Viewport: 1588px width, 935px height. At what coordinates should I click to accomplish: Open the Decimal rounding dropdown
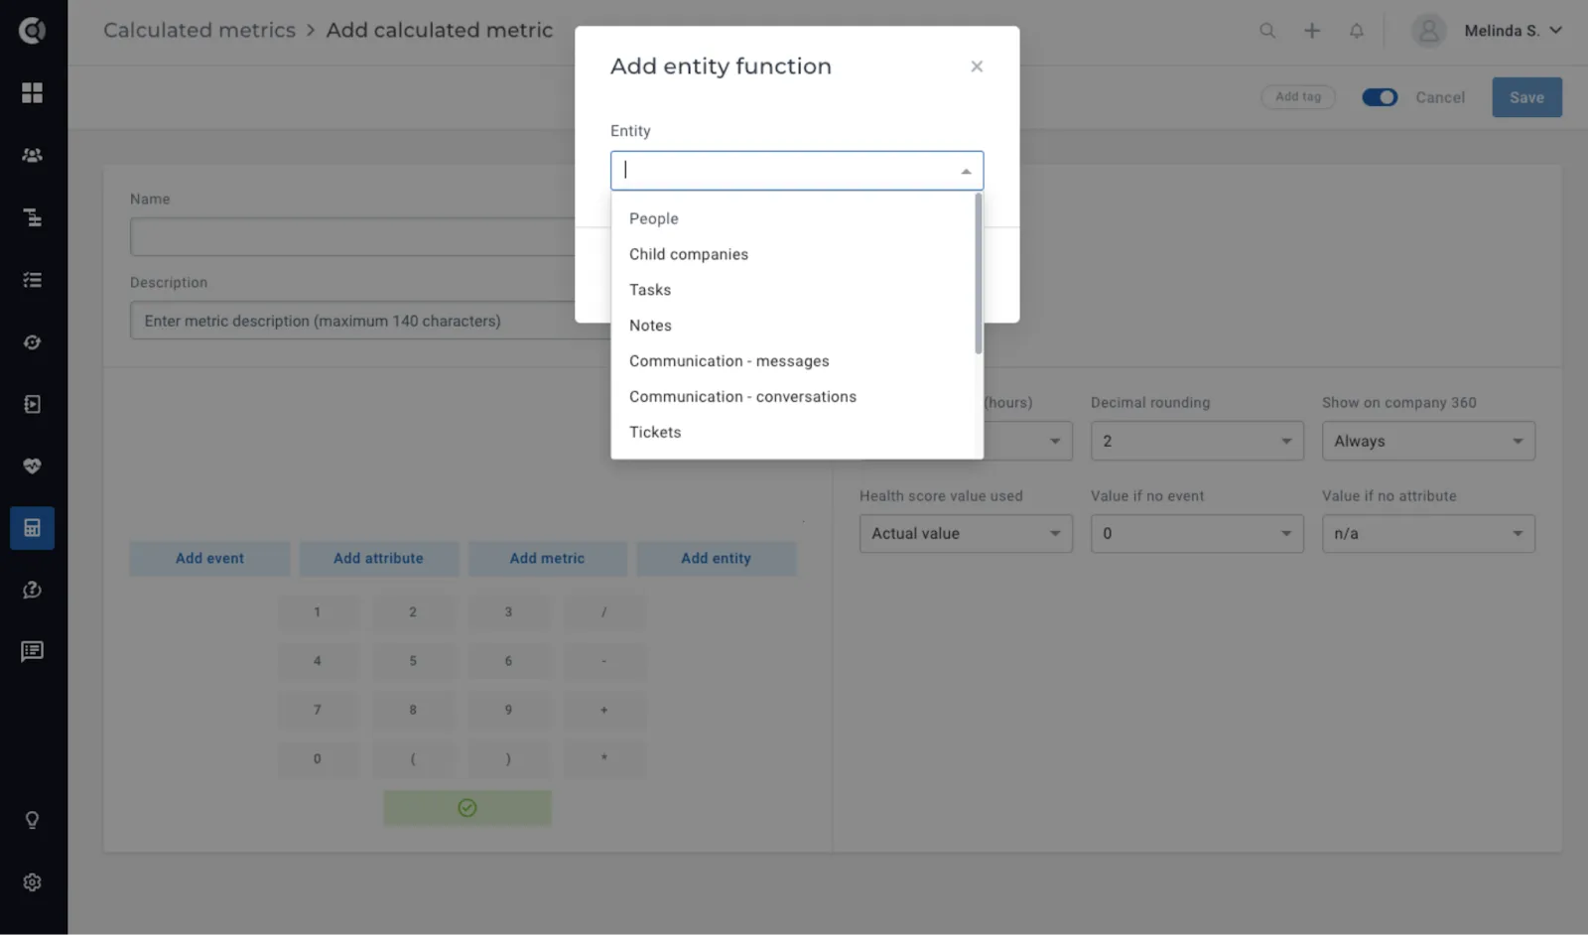tap(1197, 441)
